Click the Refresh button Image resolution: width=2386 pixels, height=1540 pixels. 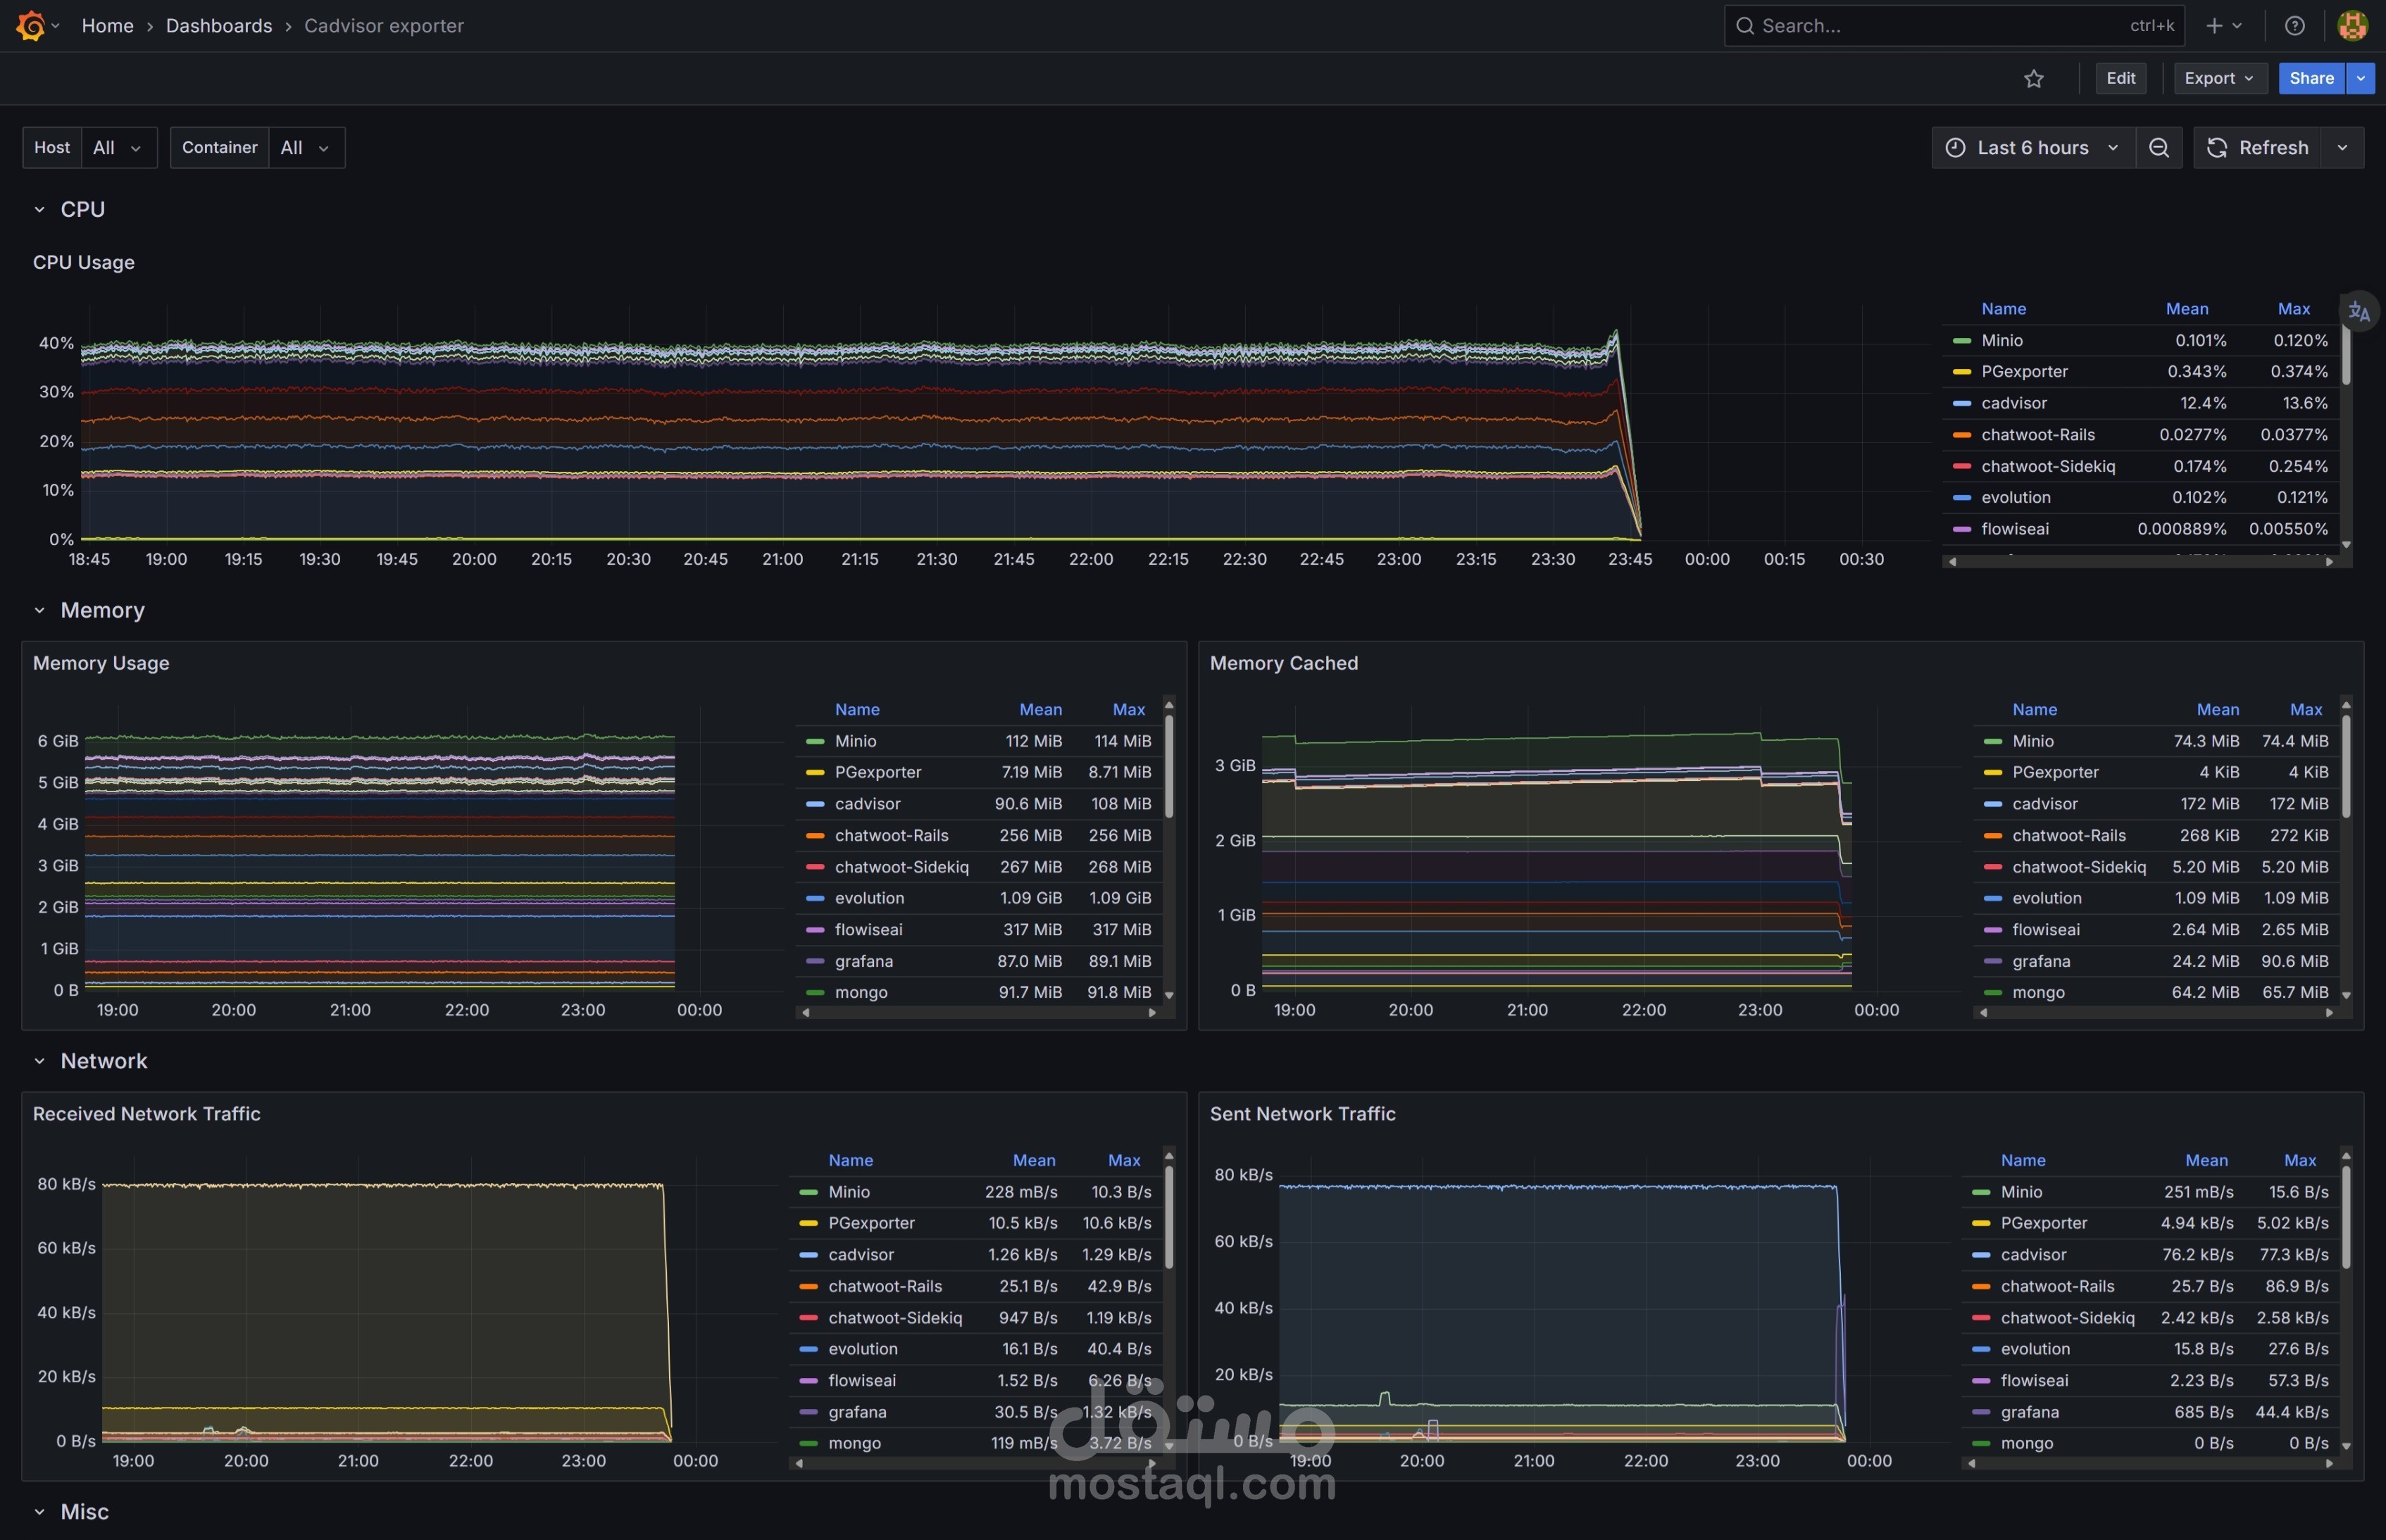pyautogui.click(x=2258, y=147)
